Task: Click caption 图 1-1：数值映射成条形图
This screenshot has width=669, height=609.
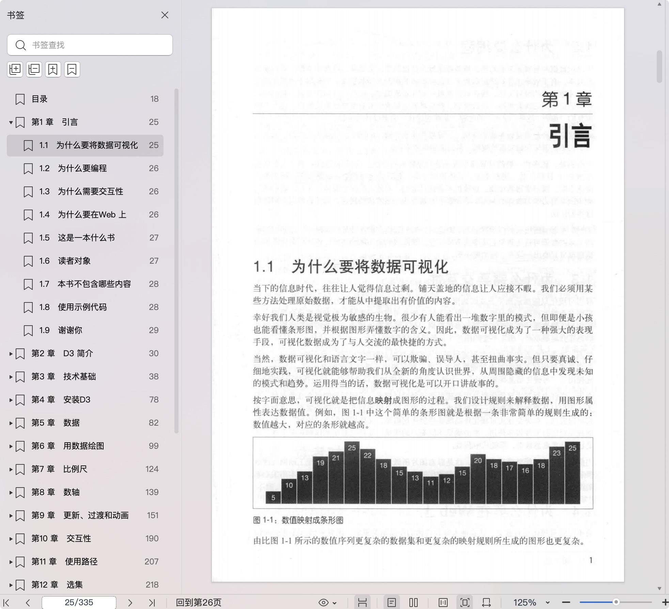Action: pyautogui.click(x=298, y=520)
